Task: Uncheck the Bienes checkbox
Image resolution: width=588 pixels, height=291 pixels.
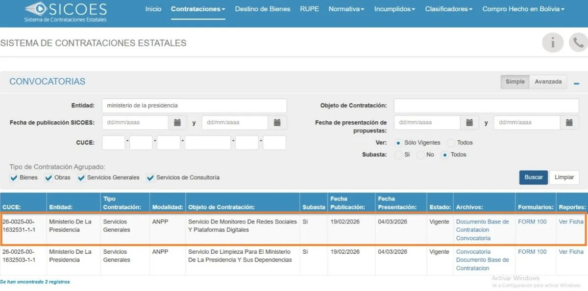Action: (14, 178)
